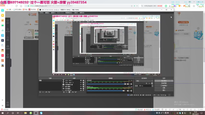The image size is (205, 115).
Task: Toggle visibility of first 文本 (GDI+) source
Action: tap(81, 80)
